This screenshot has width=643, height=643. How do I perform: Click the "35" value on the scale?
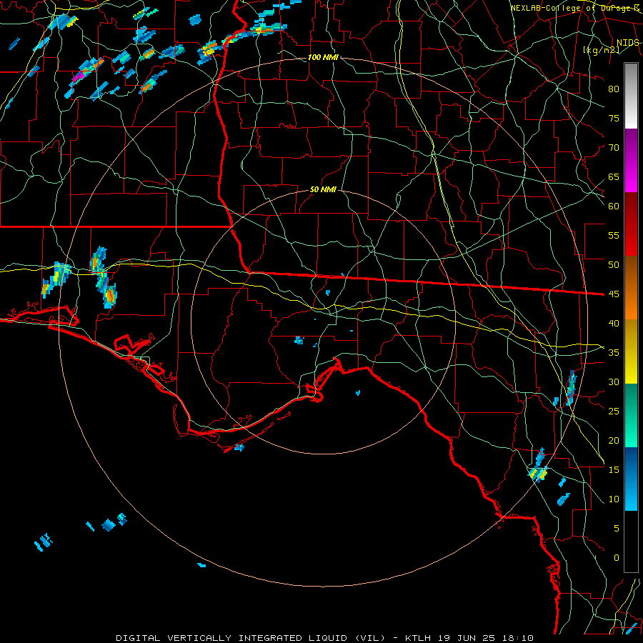click(614, 353)
